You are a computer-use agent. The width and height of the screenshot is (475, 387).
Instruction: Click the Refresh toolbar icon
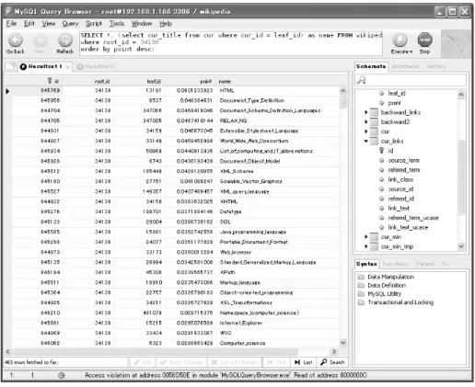(x=65, y=40)
